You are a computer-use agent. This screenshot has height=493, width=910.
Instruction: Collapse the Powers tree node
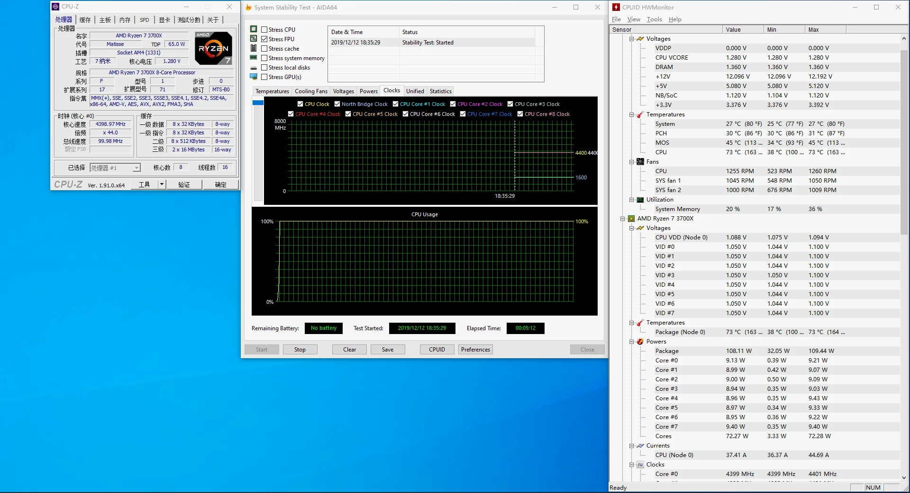coord(631,342)
